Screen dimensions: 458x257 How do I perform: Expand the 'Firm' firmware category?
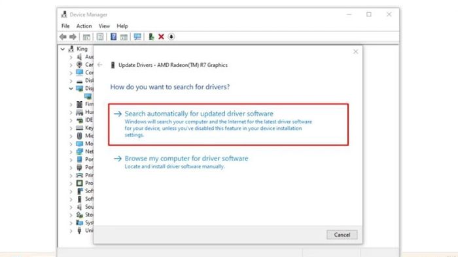pyautogui.click(x=71, y=104)
